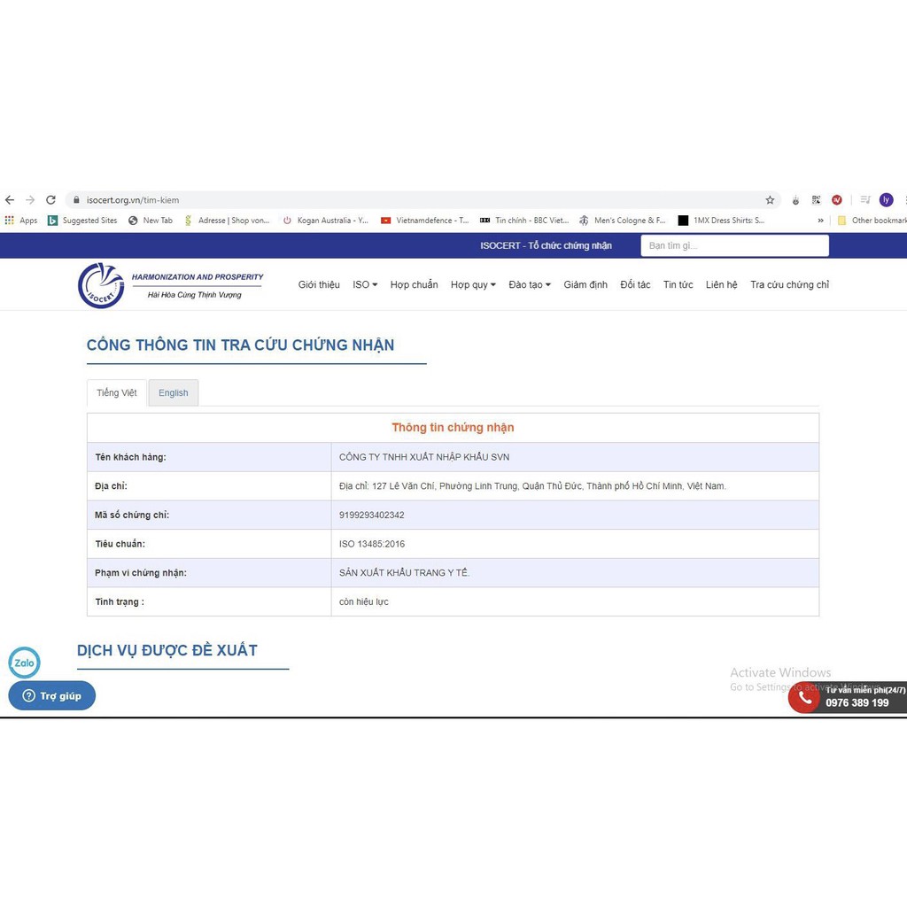Click the browser back arrow

point(10,200)
